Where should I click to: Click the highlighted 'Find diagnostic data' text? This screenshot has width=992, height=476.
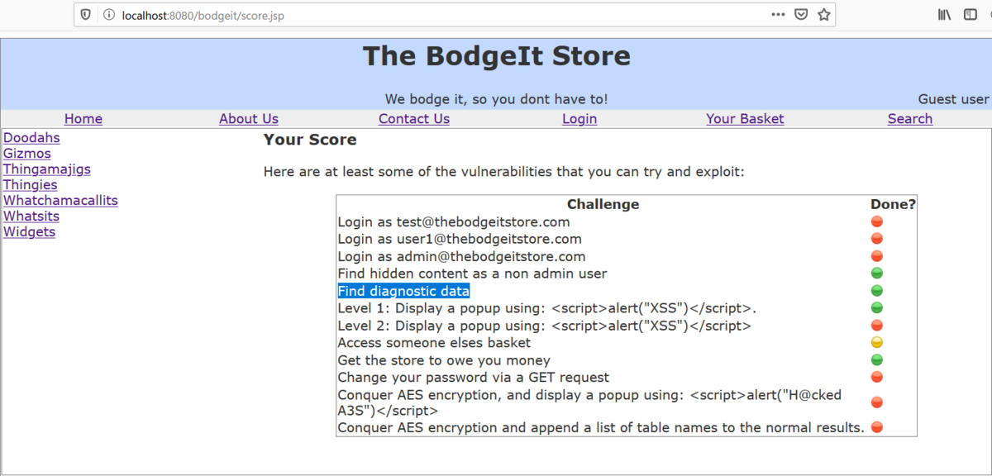tap(403, 291)
